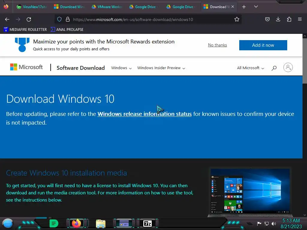Image resolution: width=307 pixels, height=230 pixels.
Task: Open tracking protection shield icon
Action: point(59,19)
